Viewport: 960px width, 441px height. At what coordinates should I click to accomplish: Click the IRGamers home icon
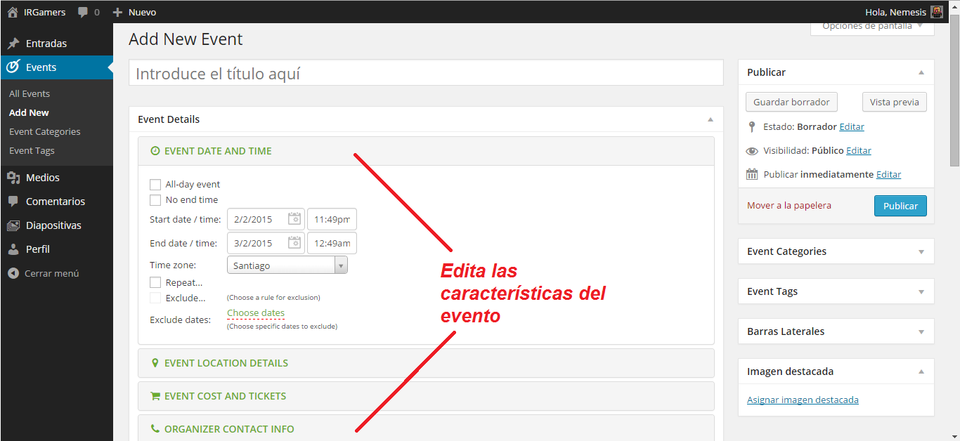(x=13, y=12)
